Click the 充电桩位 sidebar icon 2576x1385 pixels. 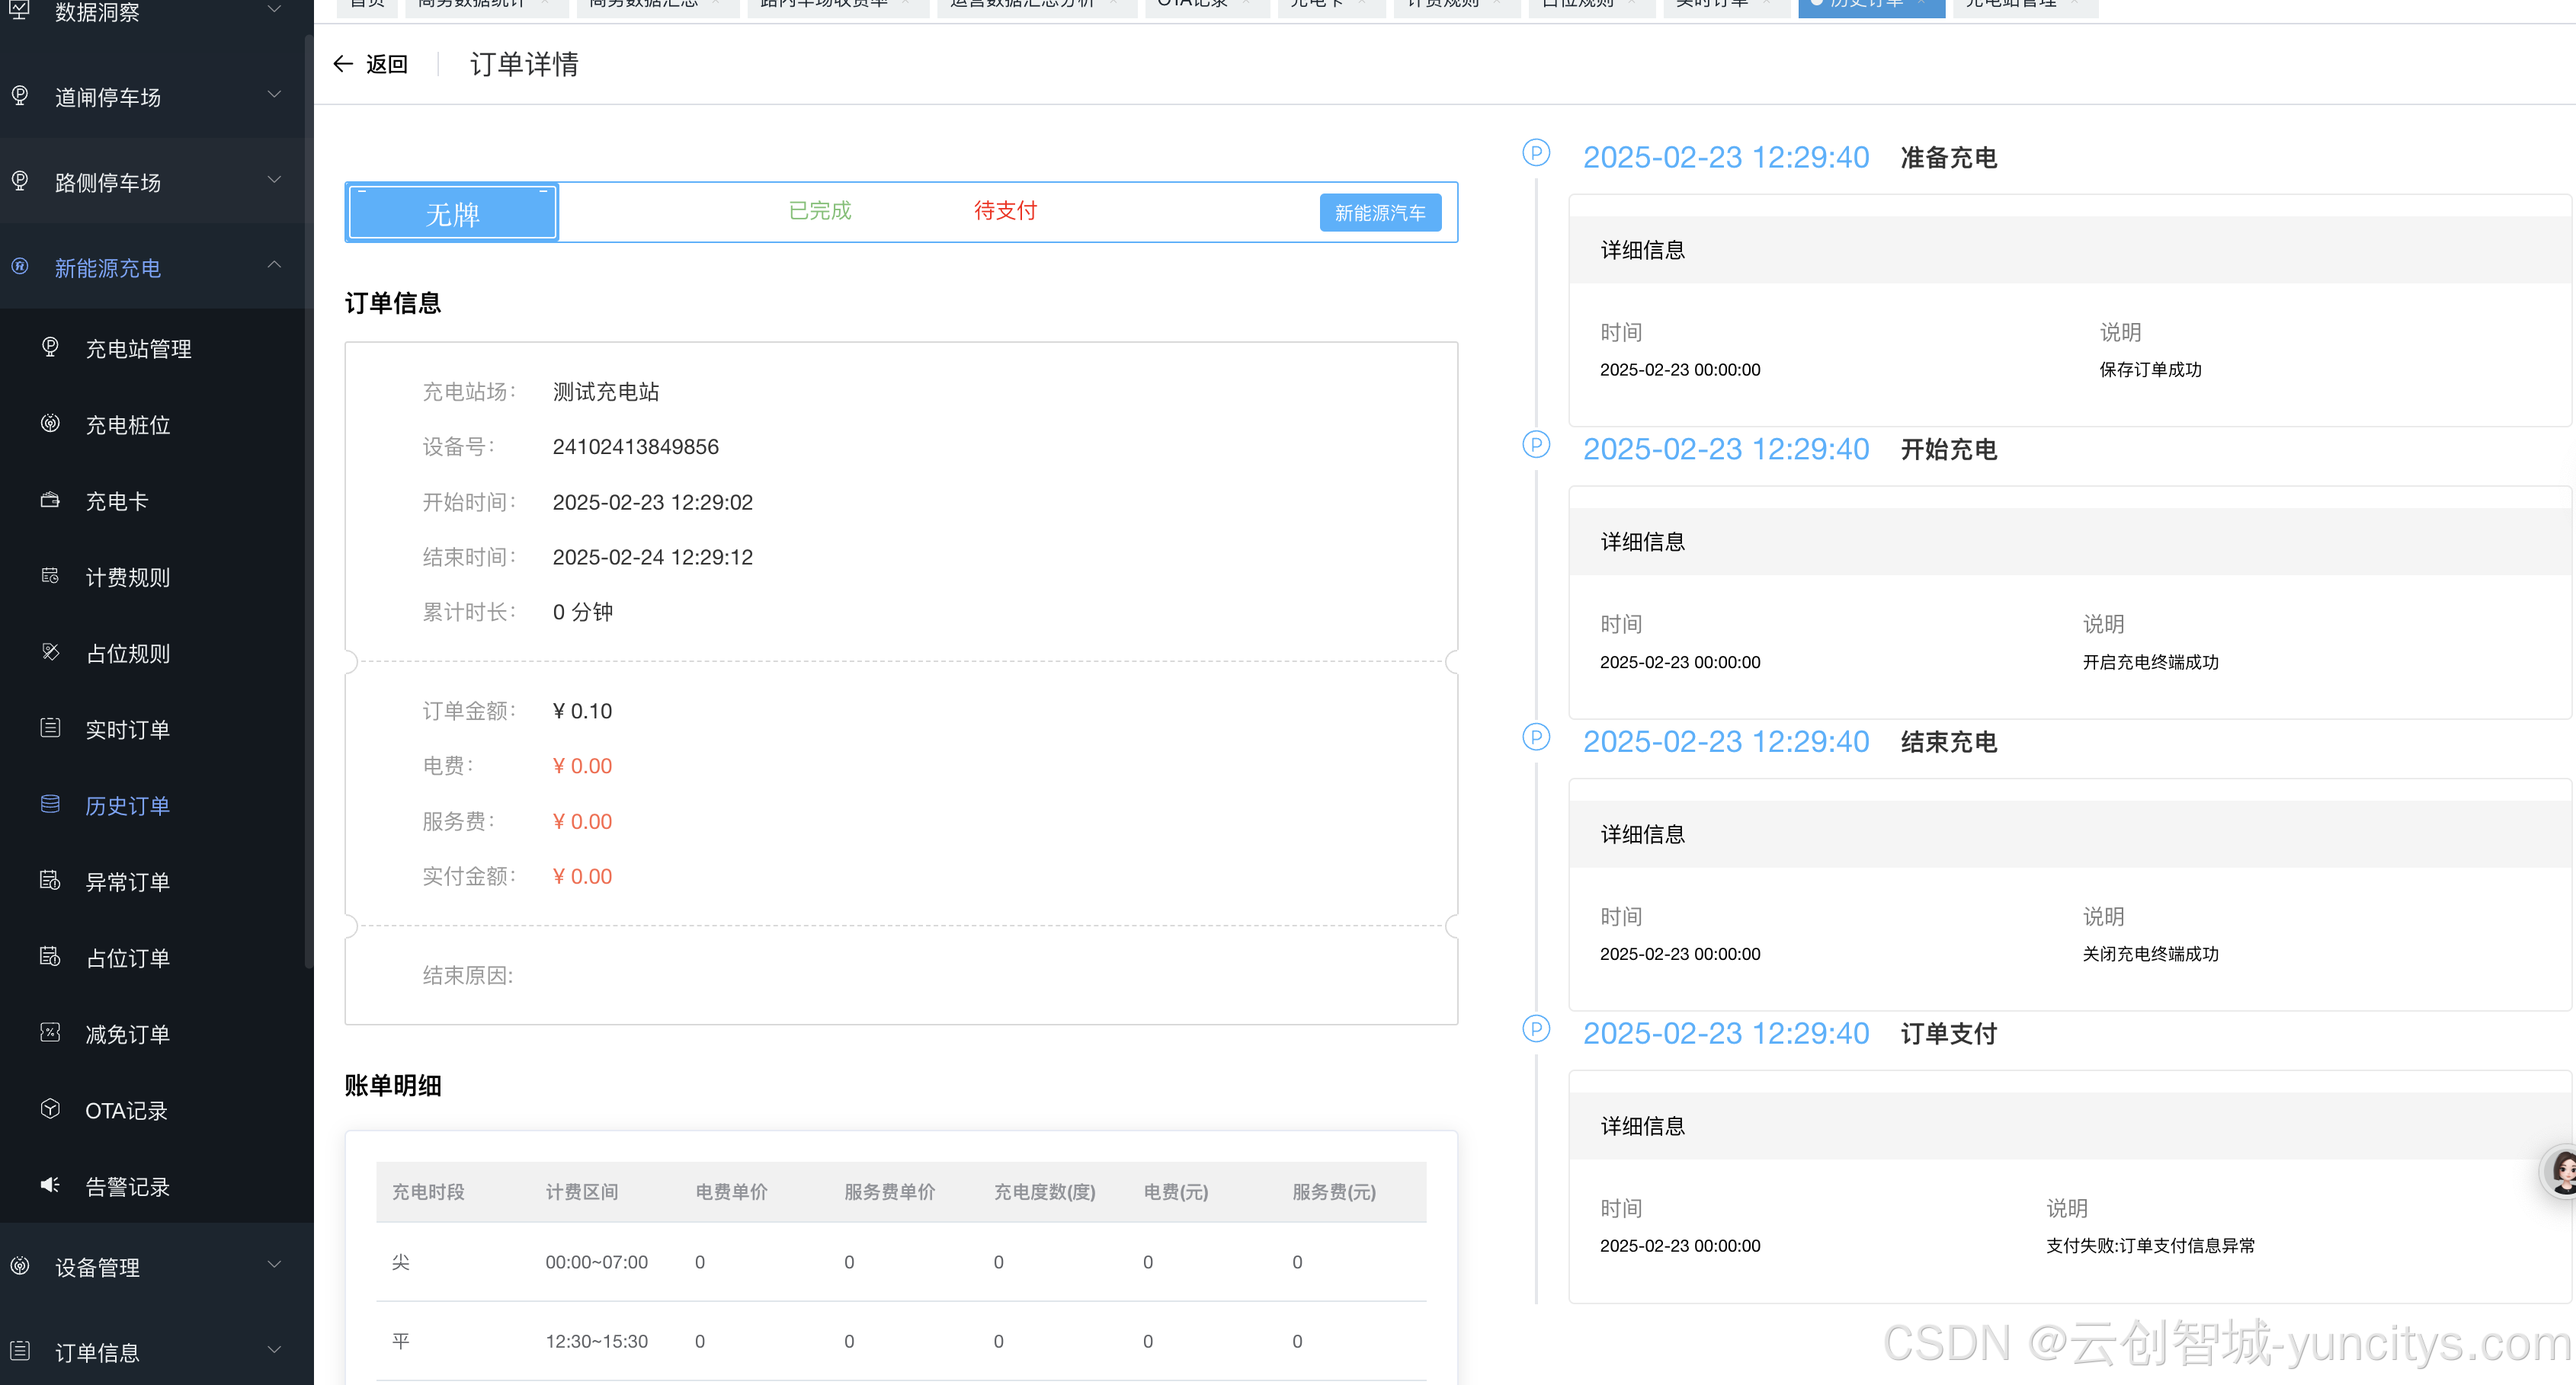click(x=50, y=424)
